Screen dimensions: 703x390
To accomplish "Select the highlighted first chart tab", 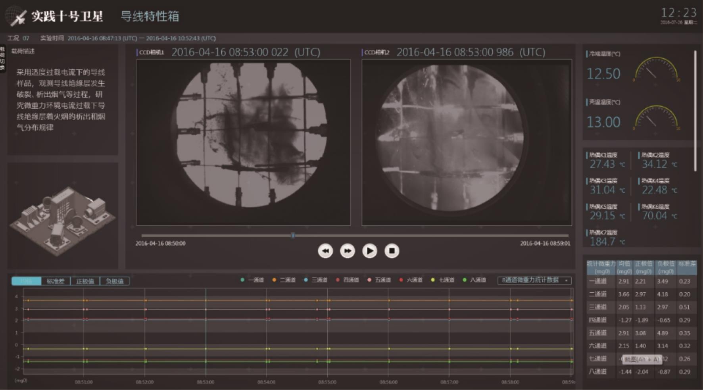I will [26, 281].
